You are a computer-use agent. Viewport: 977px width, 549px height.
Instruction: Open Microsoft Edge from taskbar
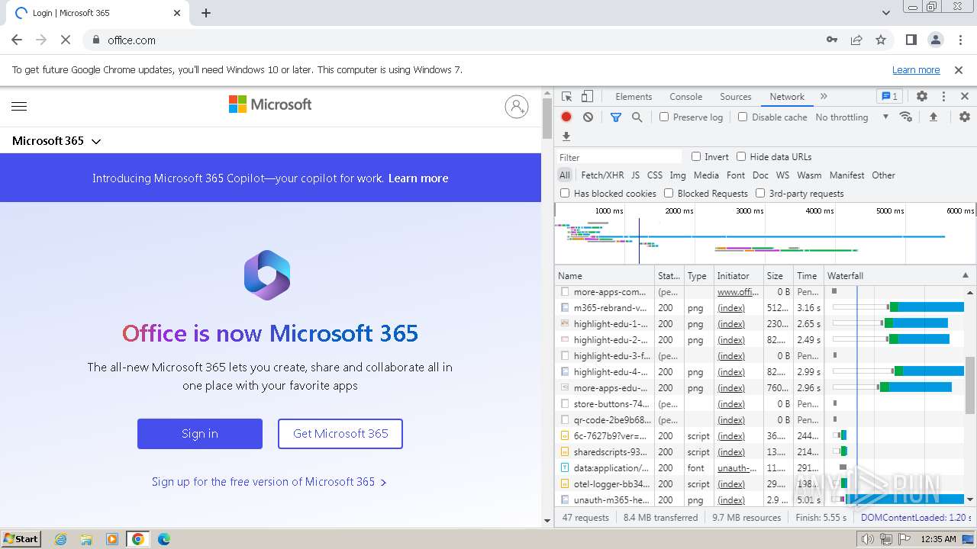163,539
